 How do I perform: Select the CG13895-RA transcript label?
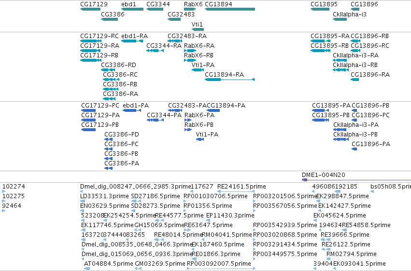330,36
